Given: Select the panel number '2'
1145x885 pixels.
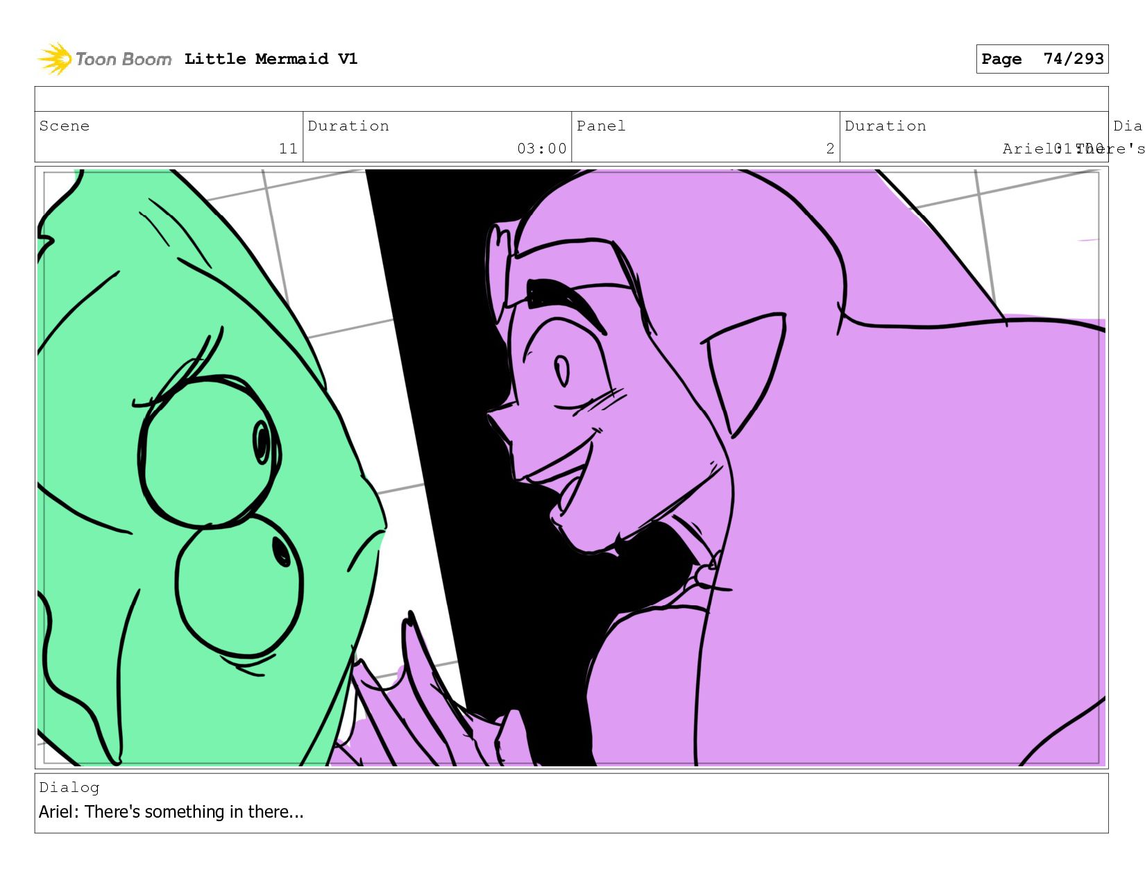Looking at the screenshot, I should [830, 149].
